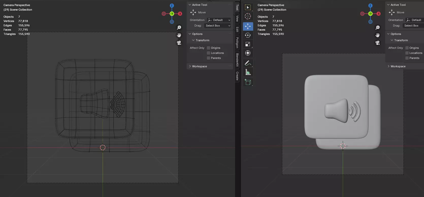
Task: Click the Move icon in left Active Tool panel
Action: pos(193,12)
